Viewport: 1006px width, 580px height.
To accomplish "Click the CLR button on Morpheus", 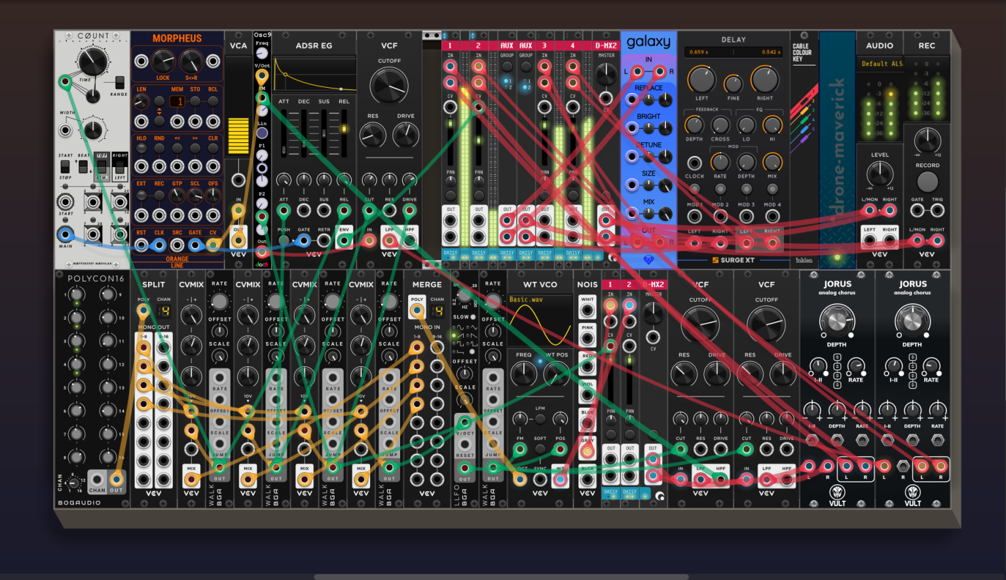I will click(x=213, y=148).
